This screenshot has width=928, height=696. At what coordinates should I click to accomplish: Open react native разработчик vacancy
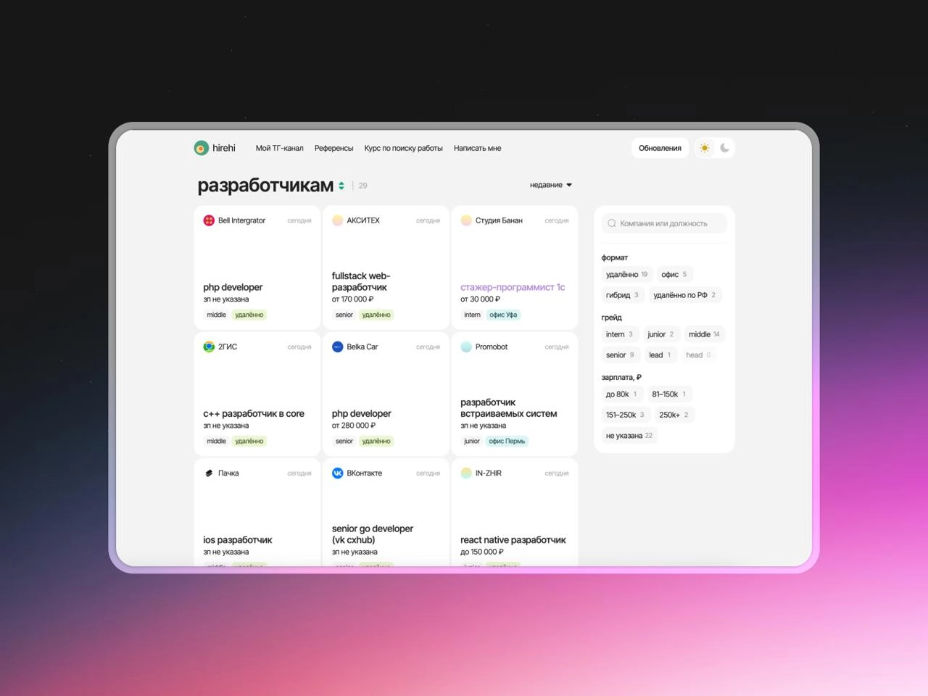pos(513,539)
